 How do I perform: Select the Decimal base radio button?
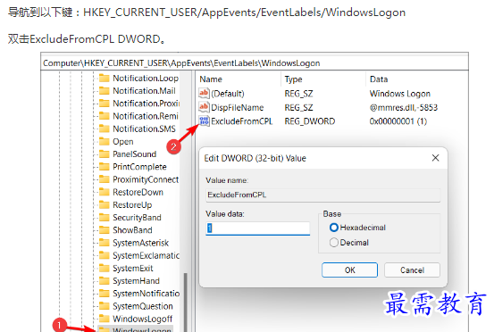tap(333, 243)
